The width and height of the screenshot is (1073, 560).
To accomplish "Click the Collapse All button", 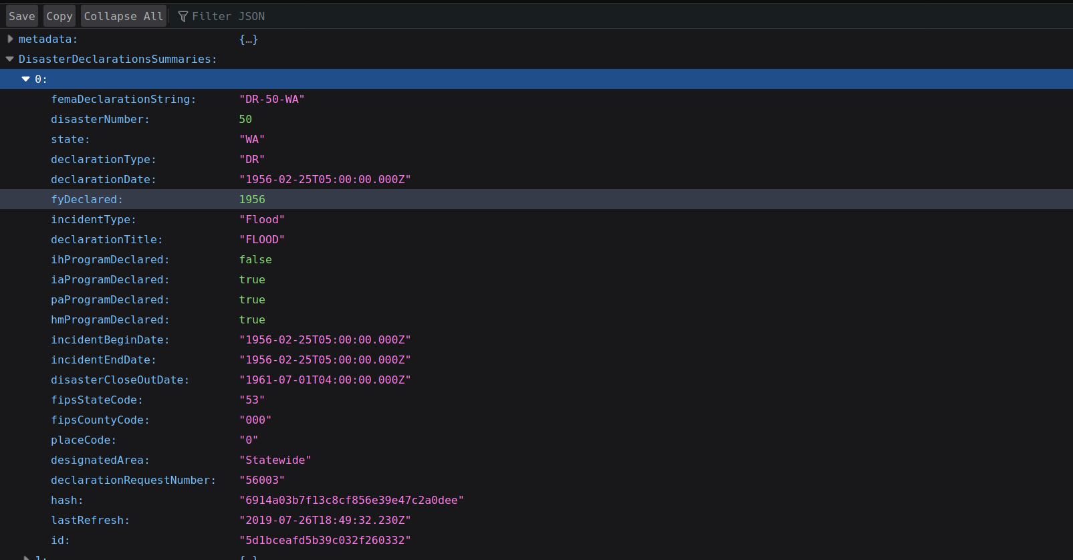I will 124,16.
